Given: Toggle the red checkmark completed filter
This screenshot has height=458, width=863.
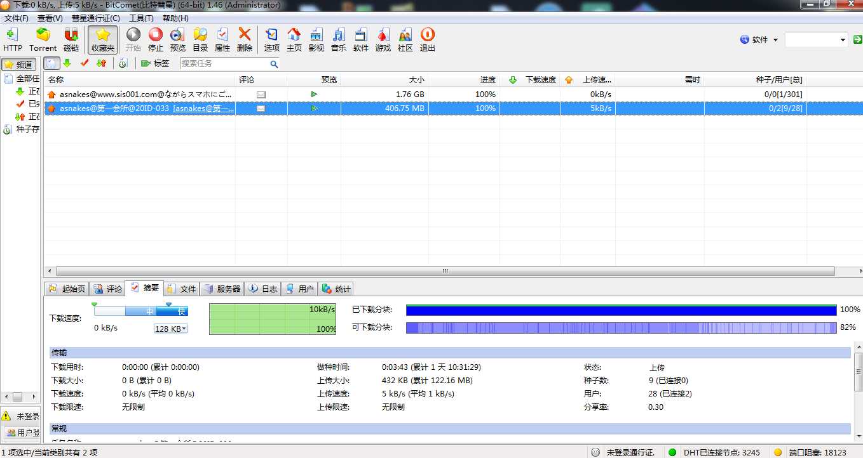Looking at the screenshot, I should (x=84, y=63).
